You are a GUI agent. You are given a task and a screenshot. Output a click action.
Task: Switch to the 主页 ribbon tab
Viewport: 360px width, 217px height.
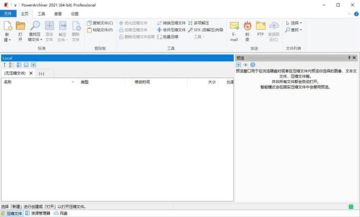tap(25, 14)
